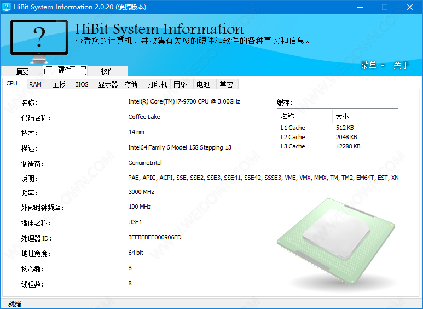Image resolution: width=423 pixels, height=309 pixels.
Task: Click the HiBit app icon in title bar
Action: (7, 7)
